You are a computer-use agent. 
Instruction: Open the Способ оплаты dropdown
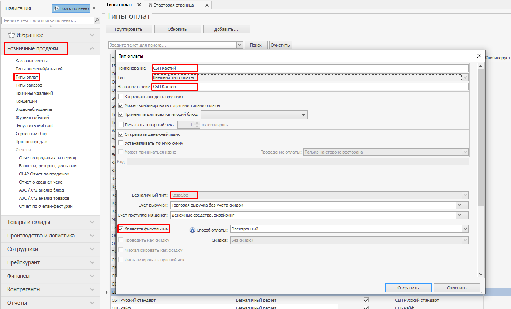tap(466, 229)
